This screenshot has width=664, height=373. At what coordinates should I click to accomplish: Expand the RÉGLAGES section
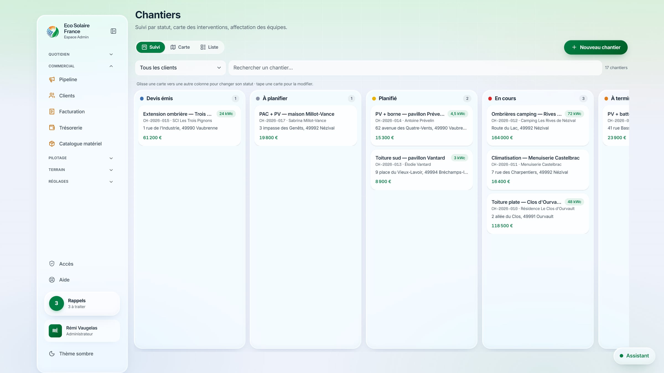pos(81,182)
